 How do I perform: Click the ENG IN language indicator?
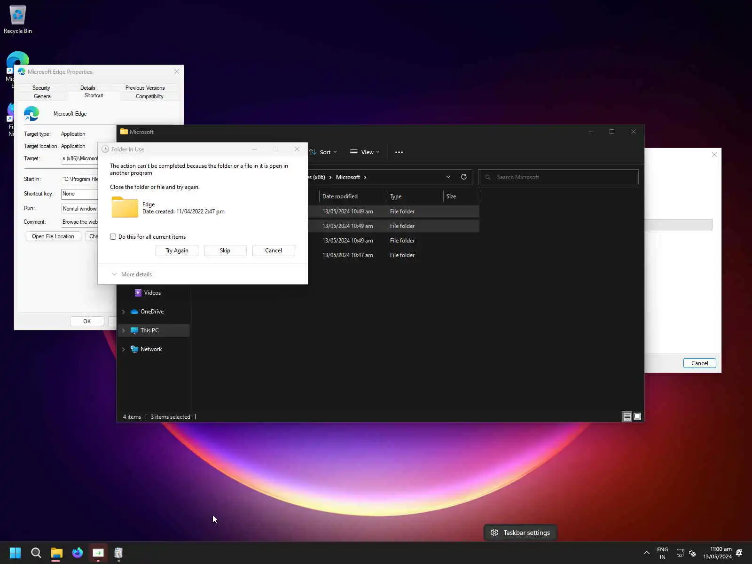pos(662,553)
